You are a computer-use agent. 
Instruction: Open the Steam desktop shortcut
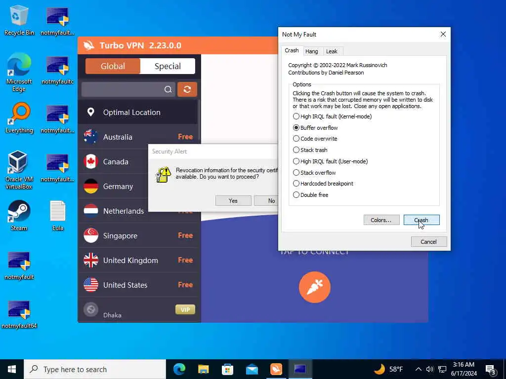pyautogui.click(x=19, y=215)
